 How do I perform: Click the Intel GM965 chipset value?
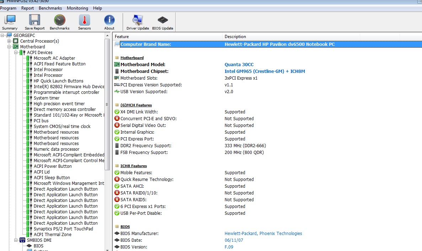pos(265,71)
